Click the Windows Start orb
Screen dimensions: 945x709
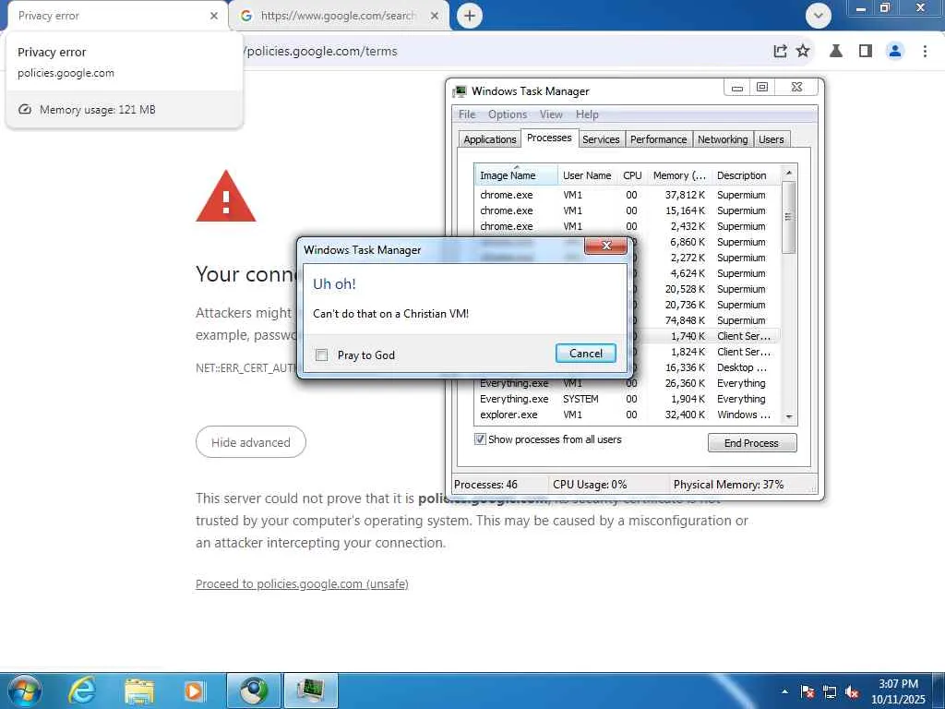click(25, 691)
